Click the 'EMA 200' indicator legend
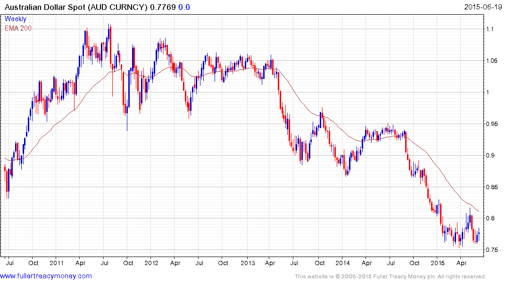 [18, 28]
